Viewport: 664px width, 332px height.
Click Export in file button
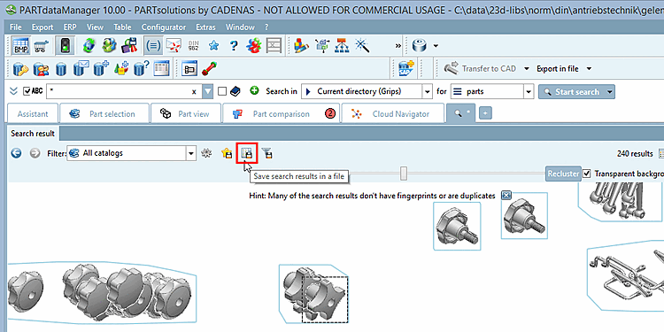[x=557, y=68]
